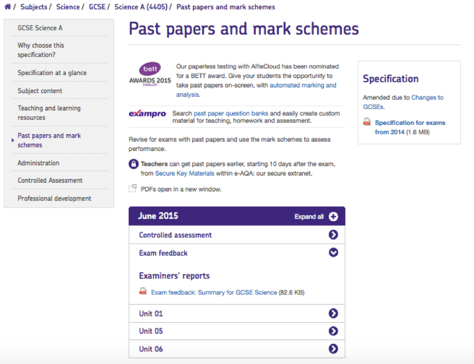Viewport: 474px width, 364px height.
Task: Click the PDF icon next to Specification
Action: 367,122
